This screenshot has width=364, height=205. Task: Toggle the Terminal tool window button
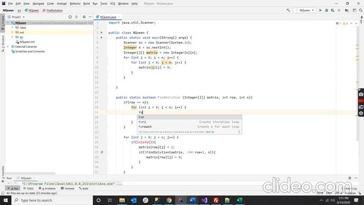[x=67, y=188]
